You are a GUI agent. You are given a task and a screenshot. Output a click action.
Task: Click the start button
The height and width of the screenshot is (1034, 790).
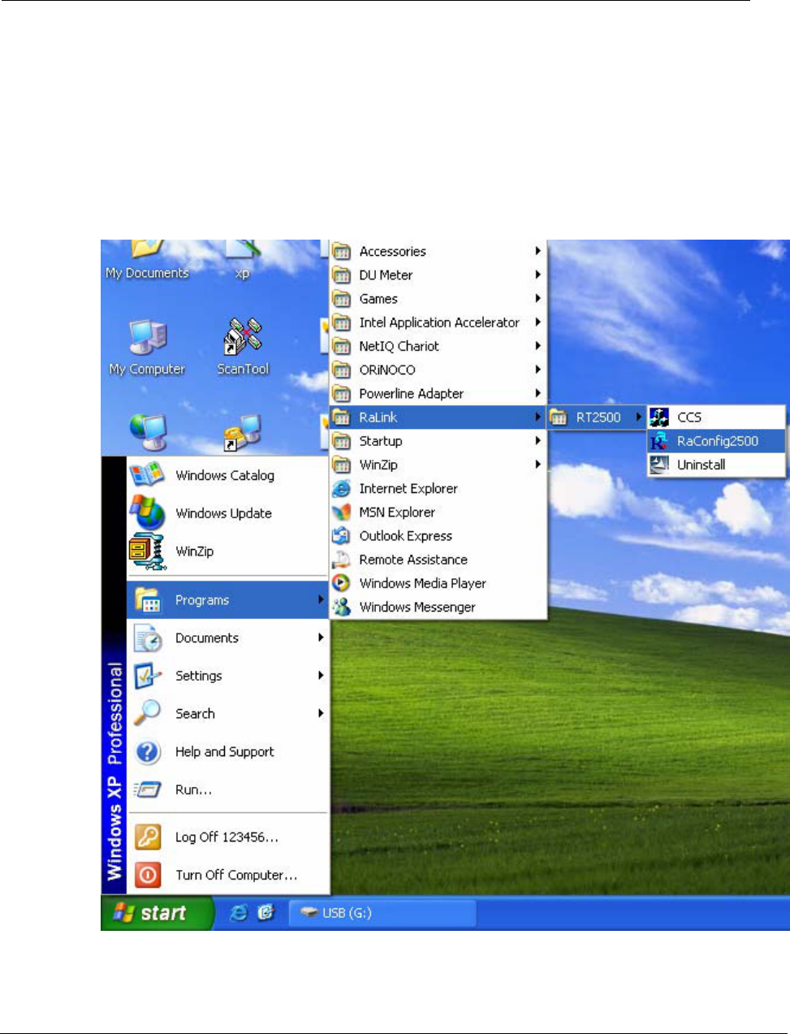tap(156, 913)
